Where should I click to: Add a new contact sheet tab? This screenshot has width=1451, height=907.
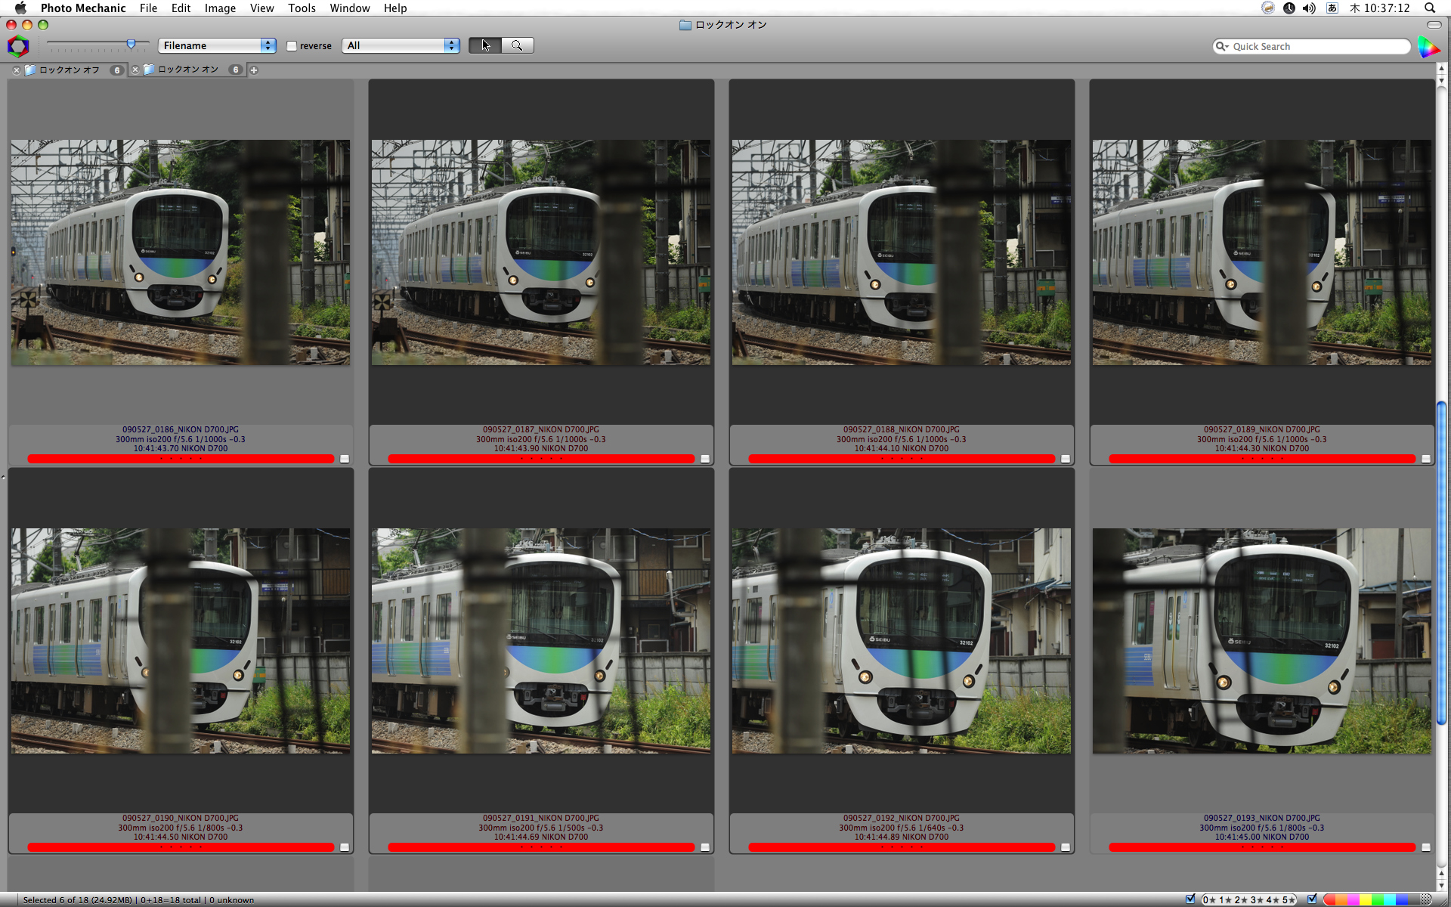point(254,70)
